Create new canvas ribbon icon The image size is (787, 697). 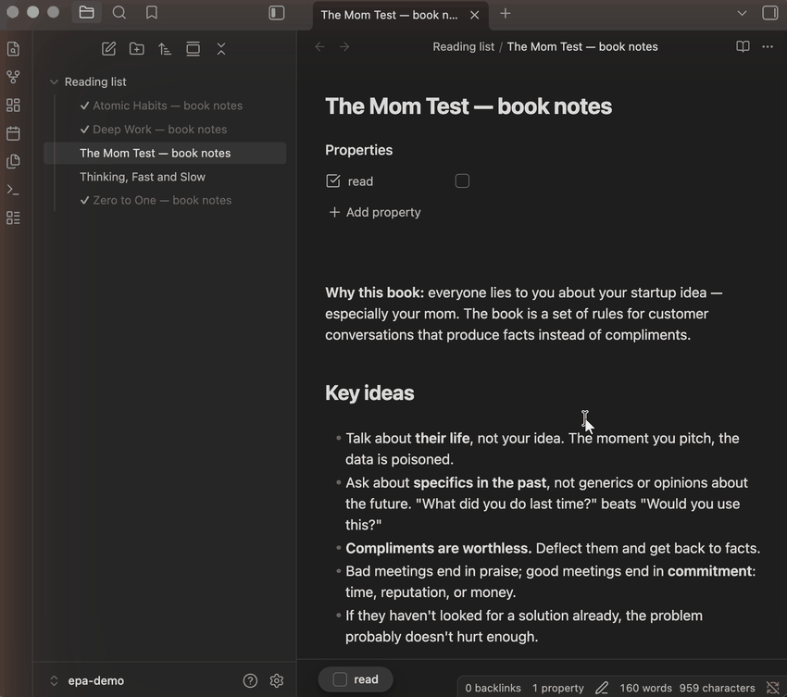(x=14, y=105)
